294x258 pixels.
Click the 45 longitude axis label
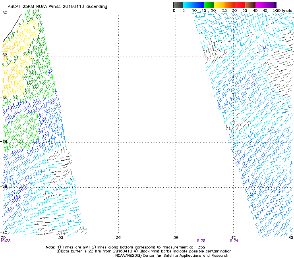tap(291, 238)
